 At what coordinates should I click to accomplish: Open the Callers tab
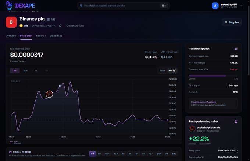41,36
